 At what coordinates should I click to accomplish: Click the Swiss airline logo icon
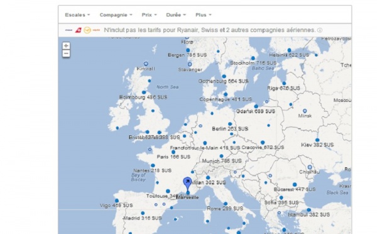tap(79, 30)
